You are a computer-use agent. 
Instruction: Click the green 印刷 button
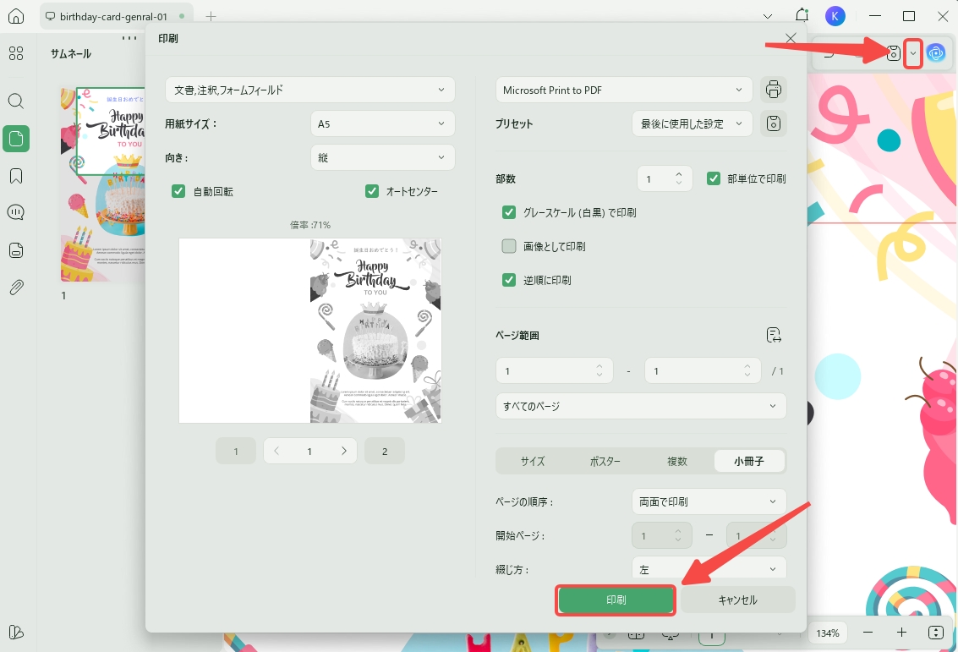coord(616,600)
